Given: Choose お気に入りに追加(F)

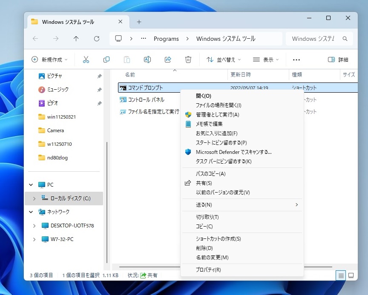Looking at the screenshot, I should pos(242,133).
